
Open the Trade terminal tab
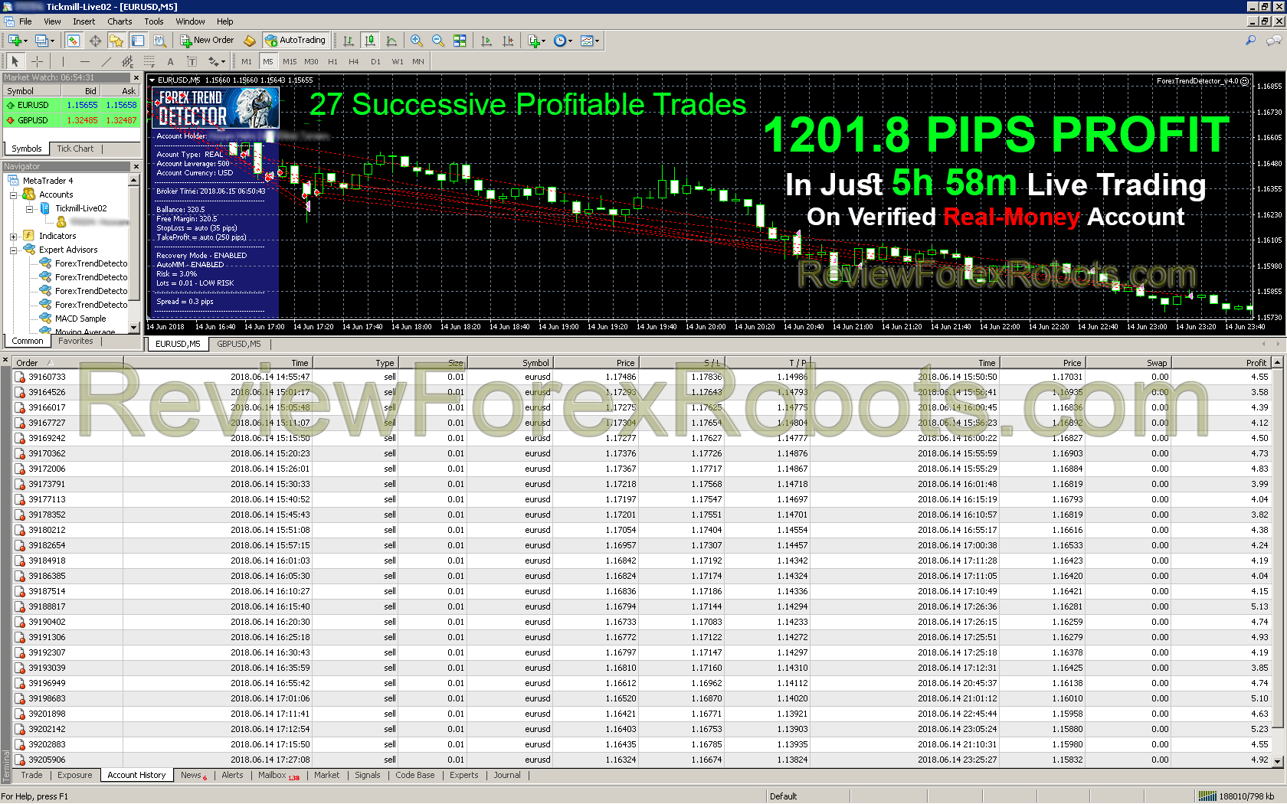click(31, 775)
